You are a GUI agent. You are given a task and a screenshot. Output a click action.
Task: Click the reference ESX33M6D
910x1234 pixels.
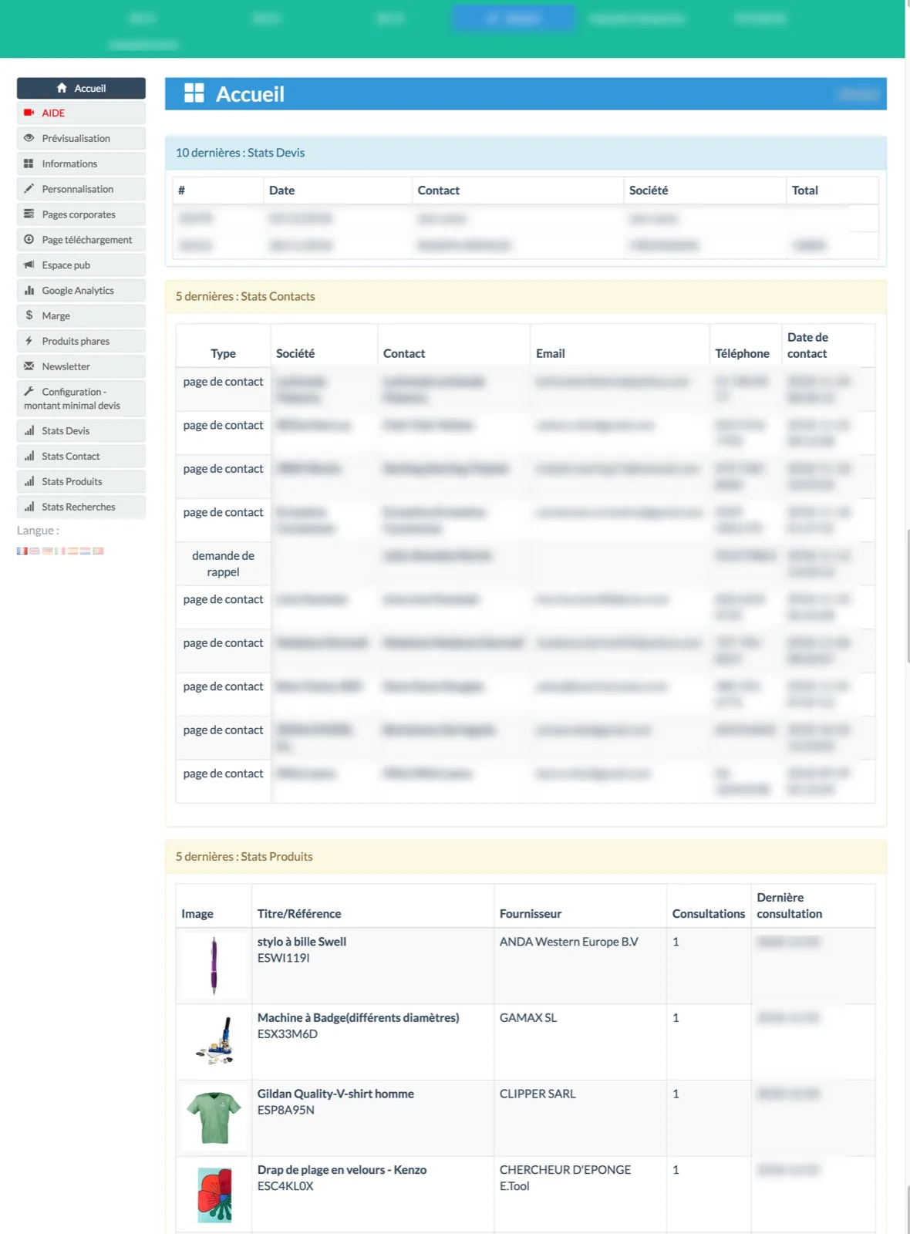point(288,1034)
